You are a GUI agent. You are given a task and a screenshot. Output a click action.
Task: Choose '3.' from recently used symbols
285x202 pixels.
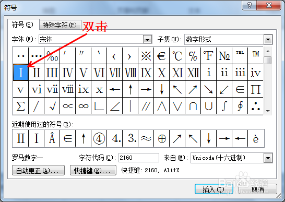point(130,138)
